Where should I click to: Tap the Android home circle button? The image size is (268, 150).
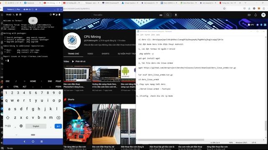pos(33,142)
